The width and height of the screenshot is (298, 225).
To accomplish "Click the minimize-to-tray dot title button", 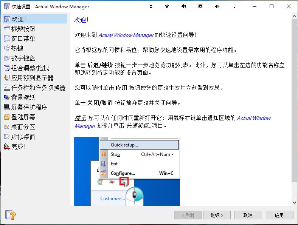I will click(x=234, y=7).
